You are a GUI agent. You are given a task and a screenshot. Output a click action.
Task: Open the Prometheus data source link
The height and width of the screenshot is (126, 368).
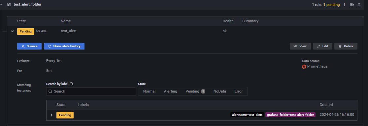(317, 66)
